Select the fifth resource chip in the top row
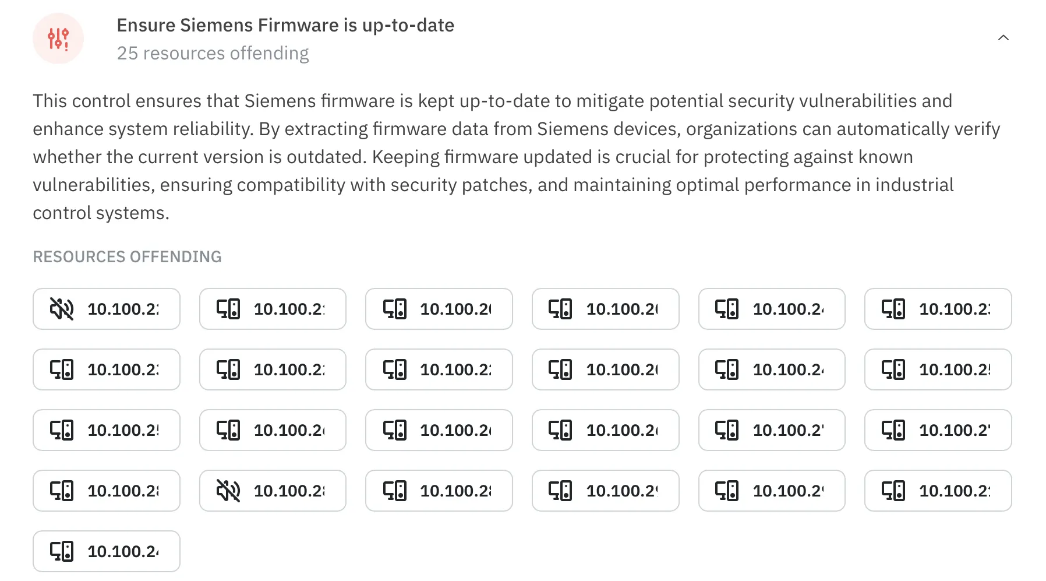This screenshot has width=1046, height=581. click(x=772, y=309)
